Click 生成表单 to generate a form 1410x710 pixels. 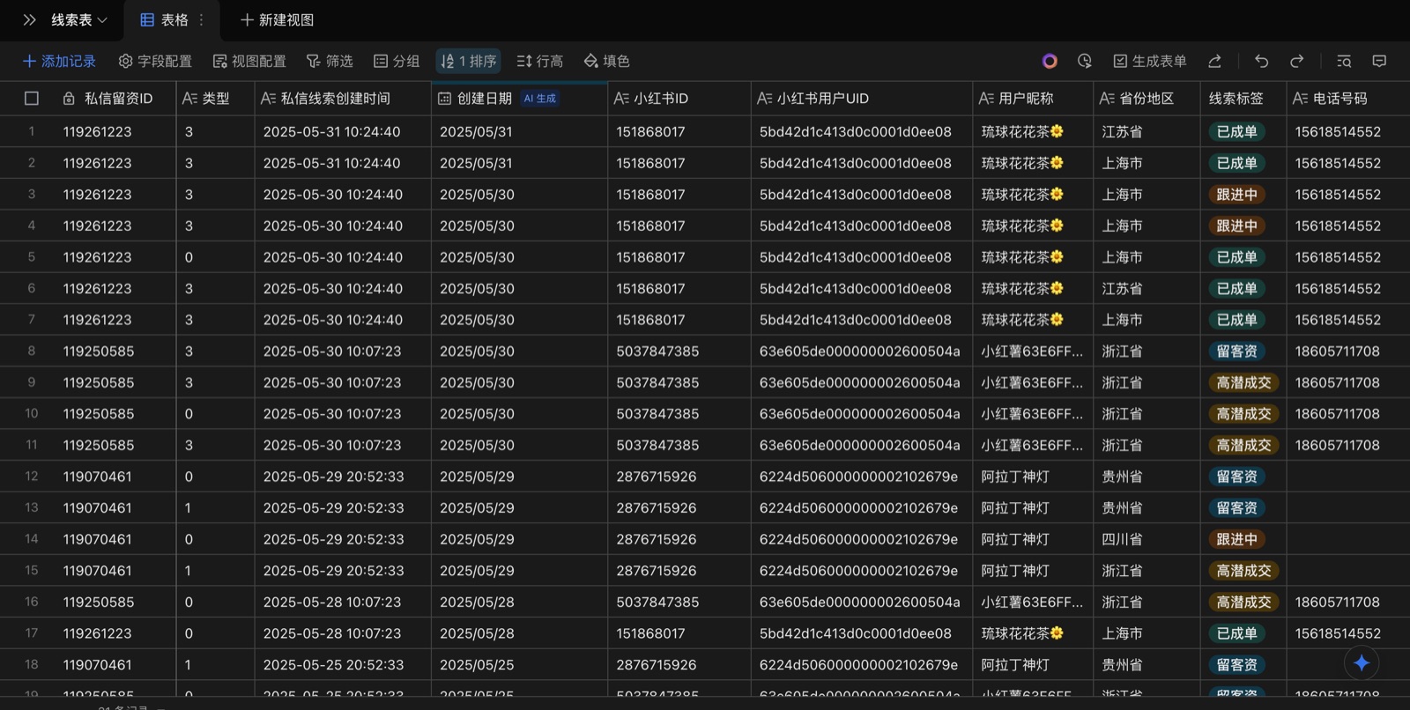coord(1150,61)
